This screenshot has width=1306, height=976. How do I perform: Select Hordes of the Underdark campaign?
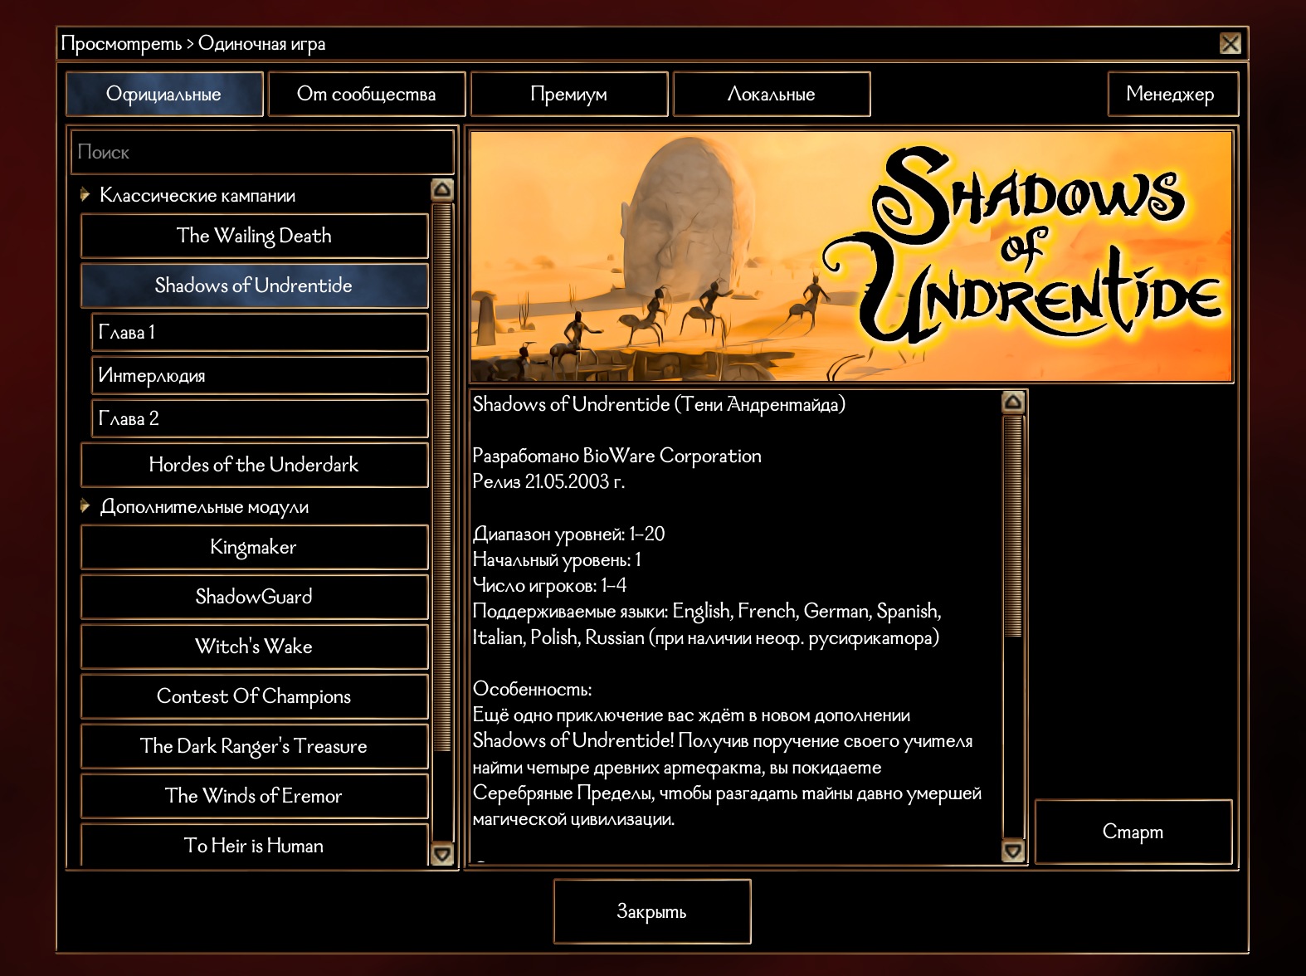254,465
